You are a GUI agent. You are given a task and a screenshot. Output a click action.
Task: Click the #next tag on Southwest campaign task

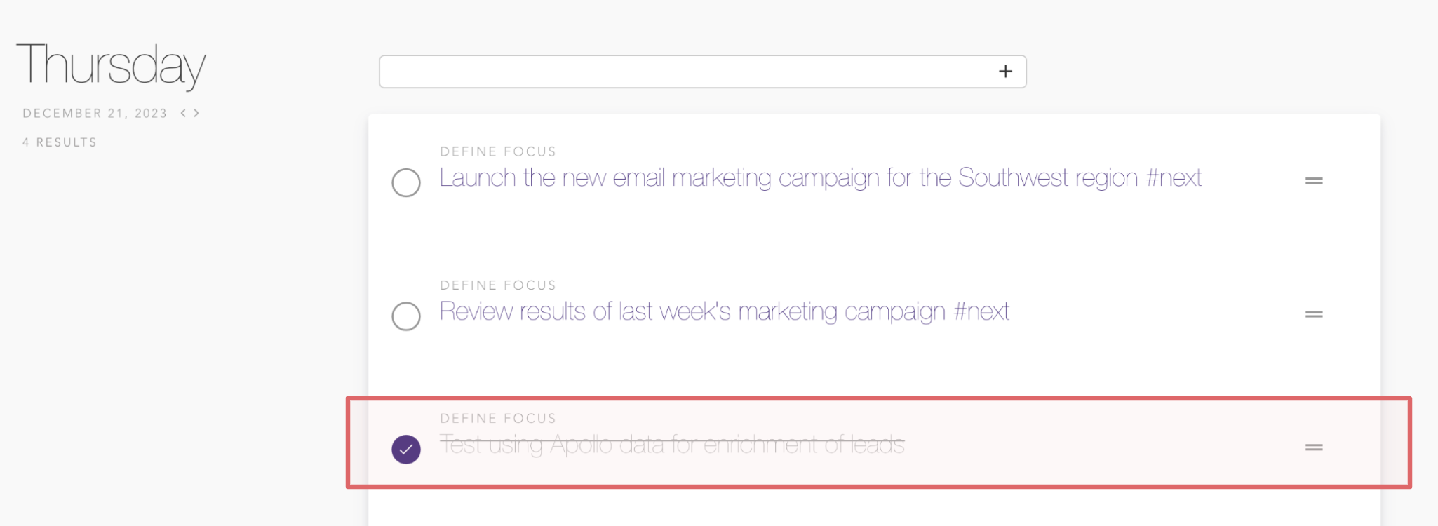1174,178
